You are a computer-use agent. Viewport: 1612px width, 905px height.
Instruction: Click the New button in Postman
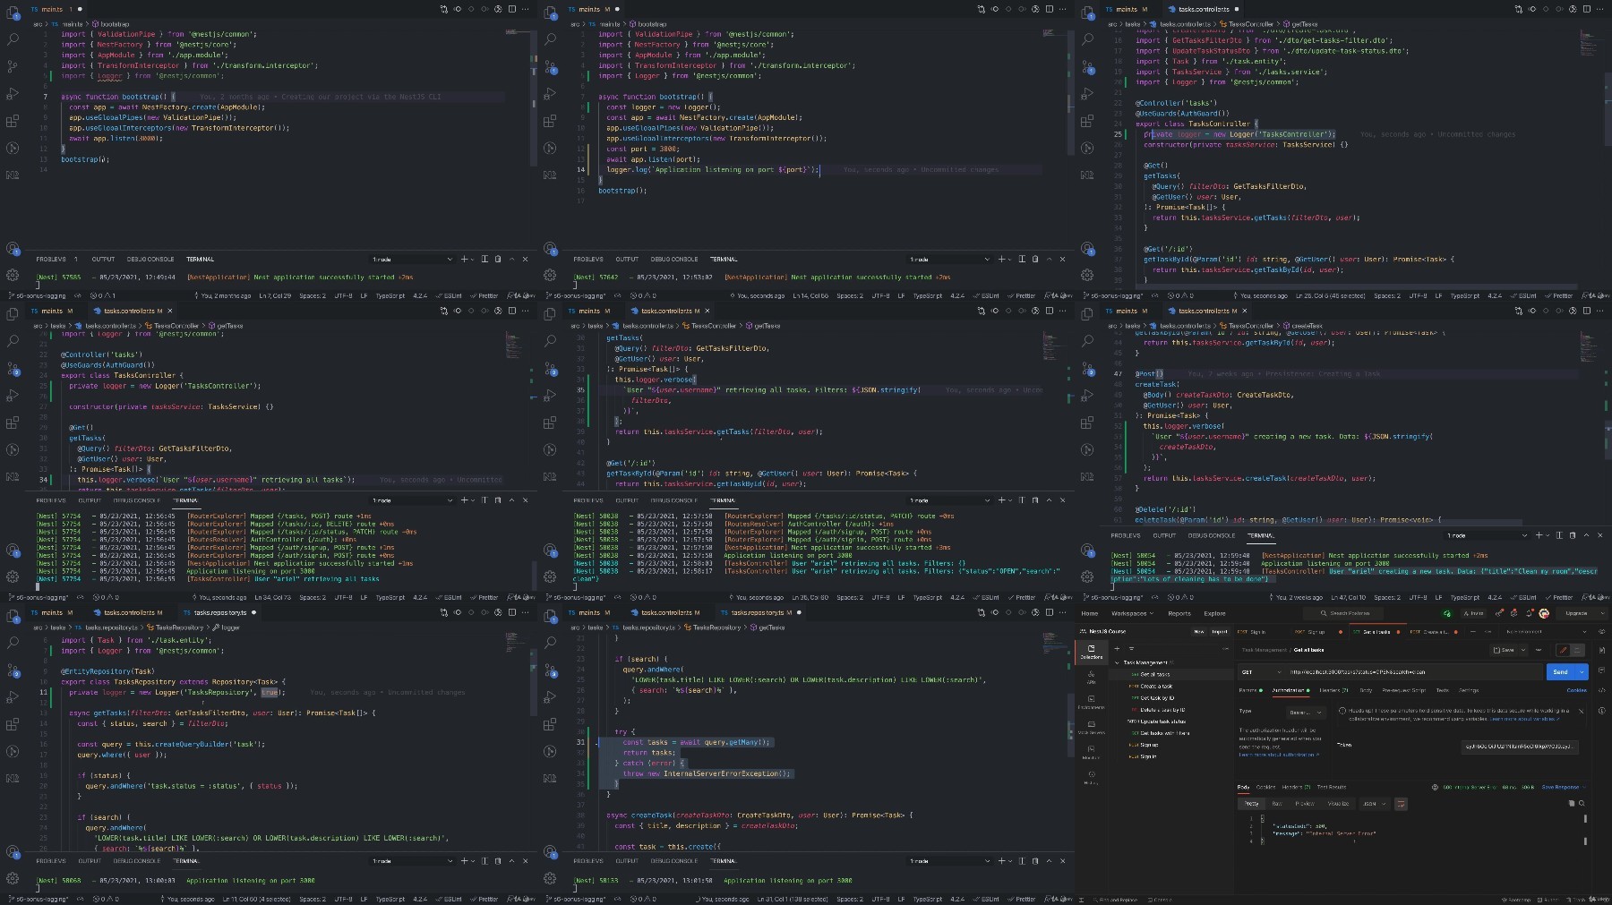pos(1199,632)
